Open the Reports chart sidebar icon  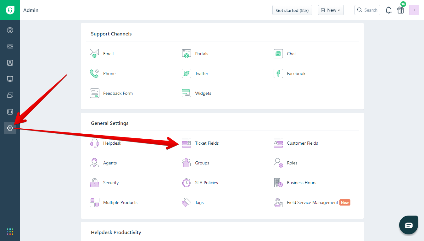[x=10, y=112]
